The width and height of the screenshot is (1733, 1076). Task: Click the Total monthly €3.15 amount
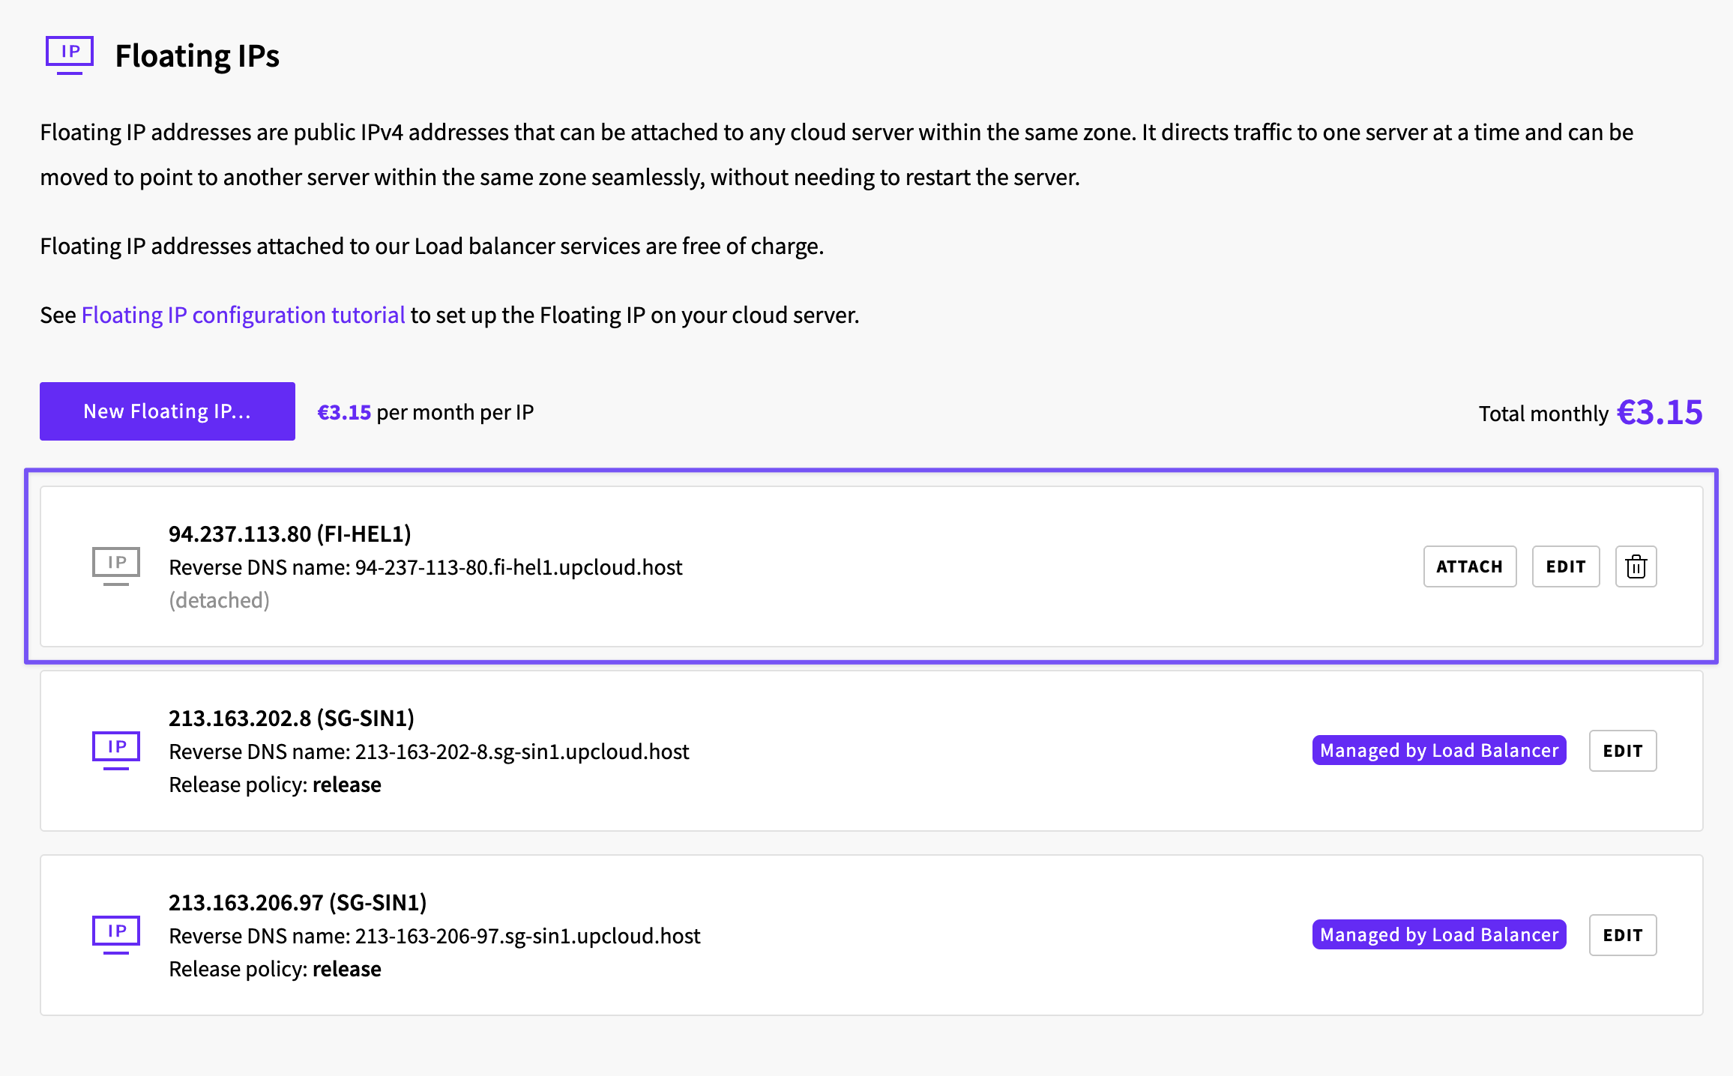[1660, 412]
